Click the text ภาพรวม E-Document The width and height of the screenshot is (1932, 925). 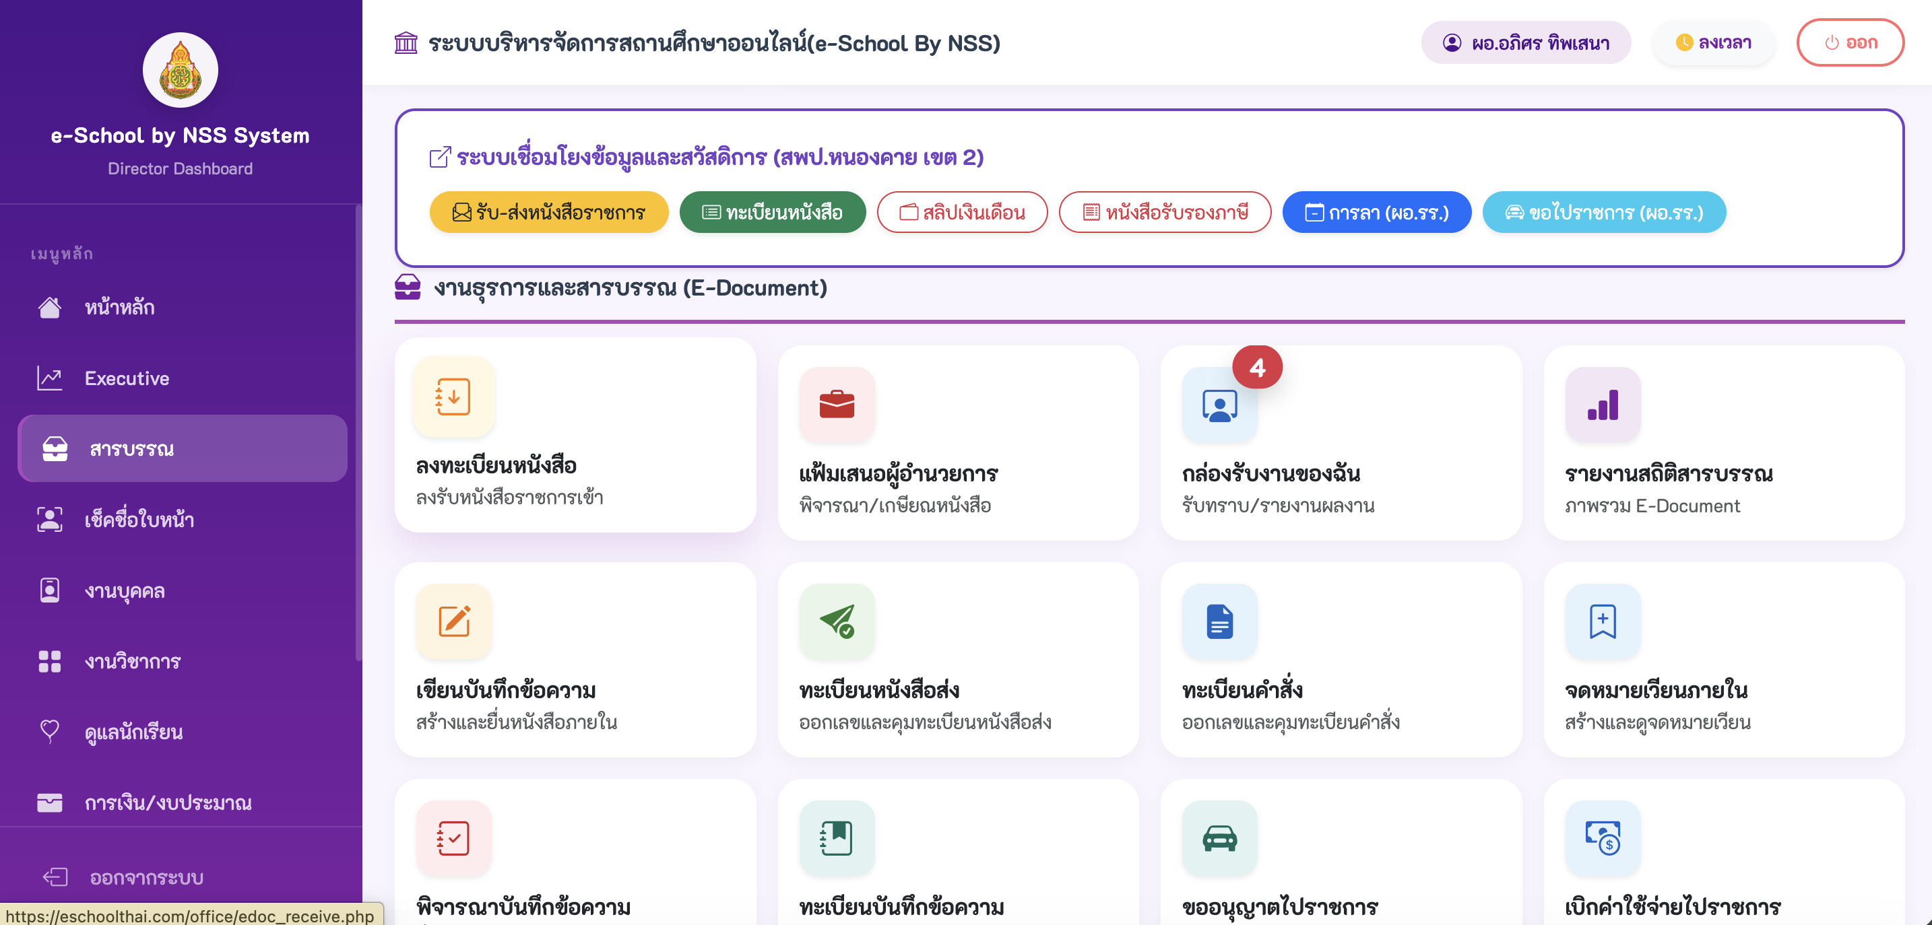(x=1652, y=505)
